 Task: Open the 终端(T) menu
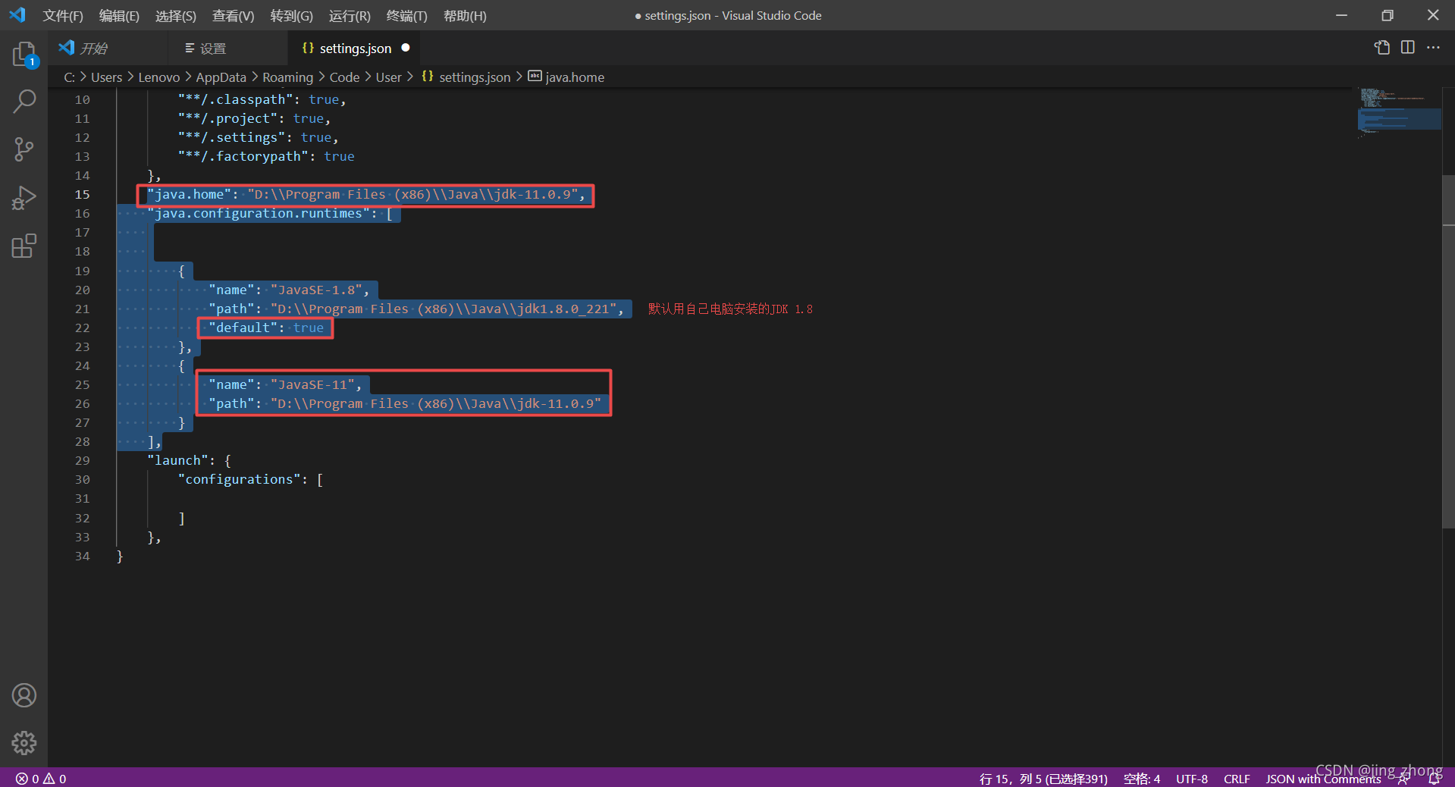407,16
